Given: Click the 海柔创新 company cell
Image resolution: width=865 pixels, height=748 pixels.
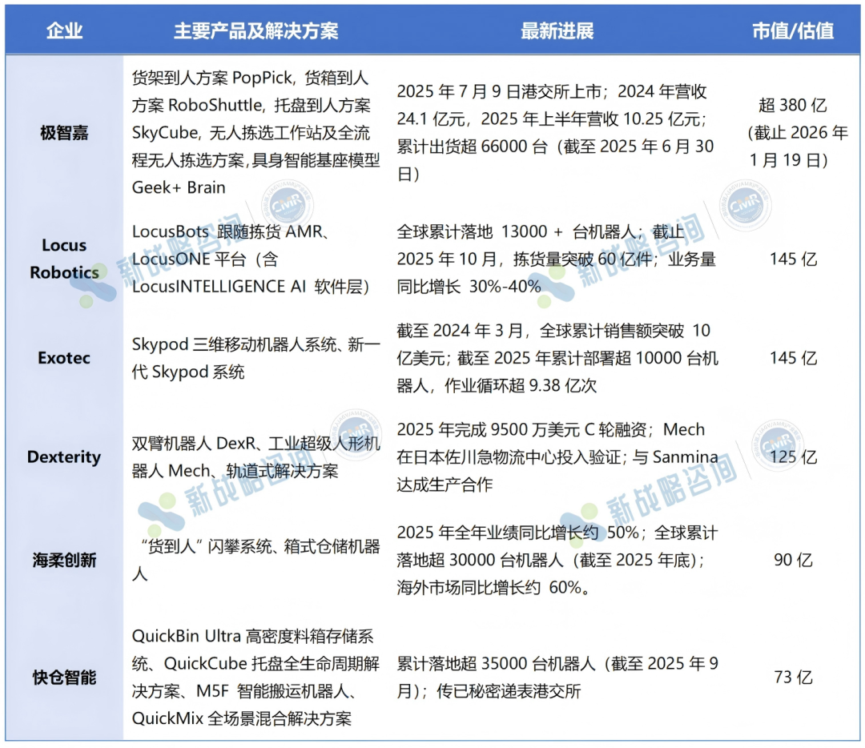Looking at the screenshot, I should point(64,560).
